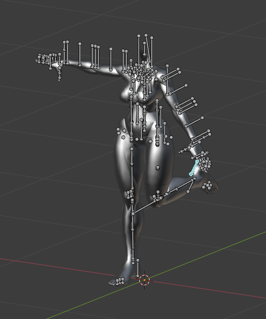
Task: Select the long diagonal bone along the raised leg
Action: (x=163, y=197)
